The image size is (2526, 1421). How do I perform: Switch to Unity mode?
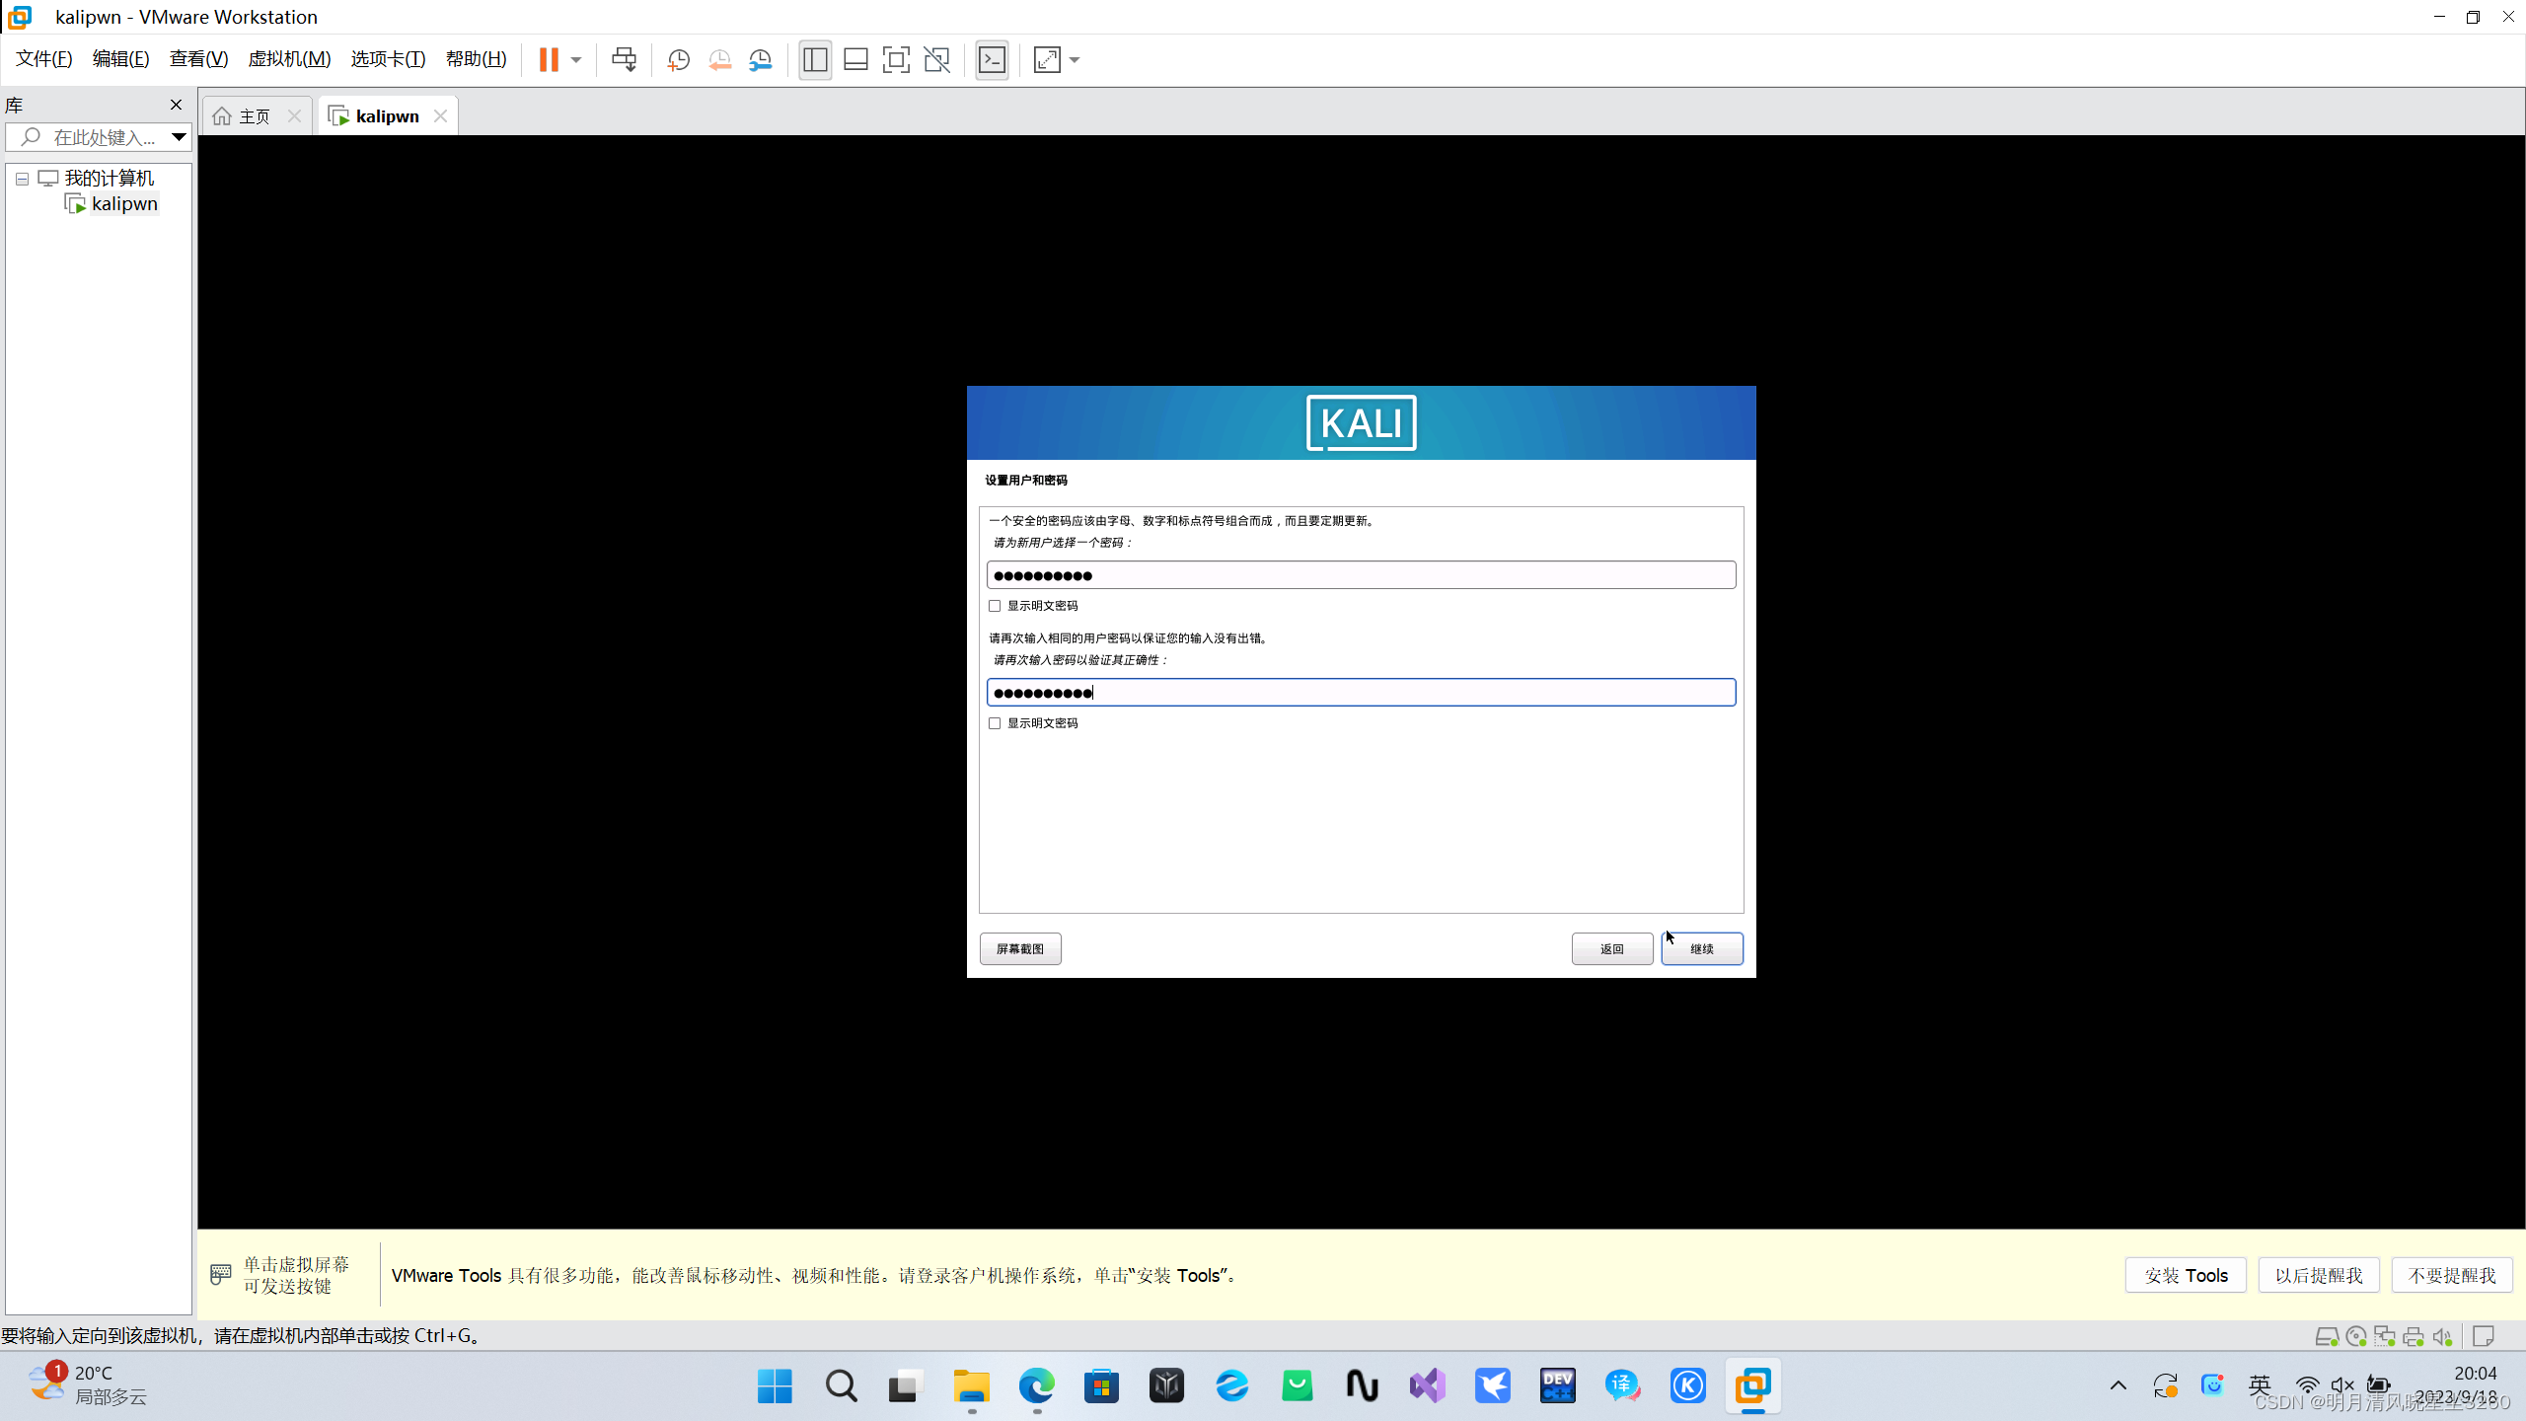(x=936, y=60)
